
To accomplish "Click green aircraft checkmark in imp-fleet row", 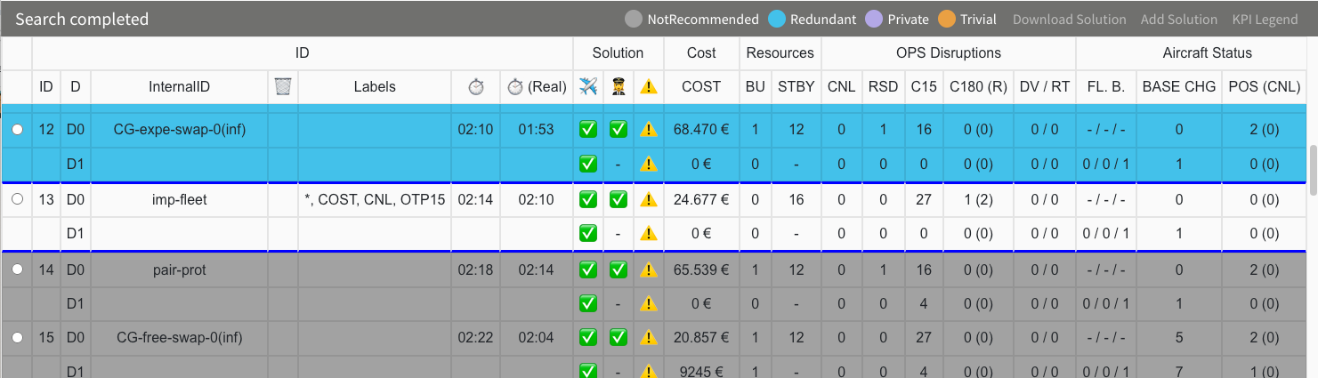I will [588, 200].
